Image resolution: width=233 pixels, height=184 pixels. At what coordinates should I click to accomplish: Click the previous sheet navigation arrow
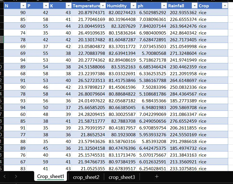click(x=5, y=176)
